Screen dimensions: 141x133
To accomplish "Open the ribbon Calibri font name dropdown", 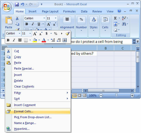I will click(44, 18).
